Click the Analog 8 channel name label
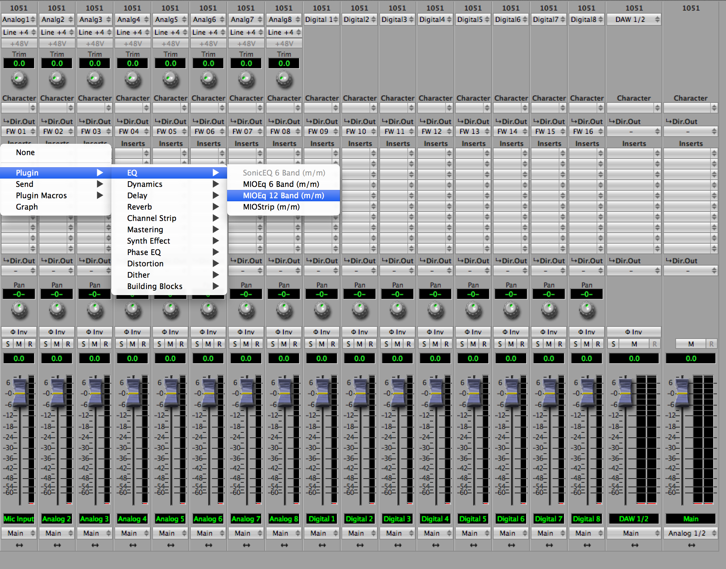Viewport: 726px width, 569px height. click(x=284, y=519)
